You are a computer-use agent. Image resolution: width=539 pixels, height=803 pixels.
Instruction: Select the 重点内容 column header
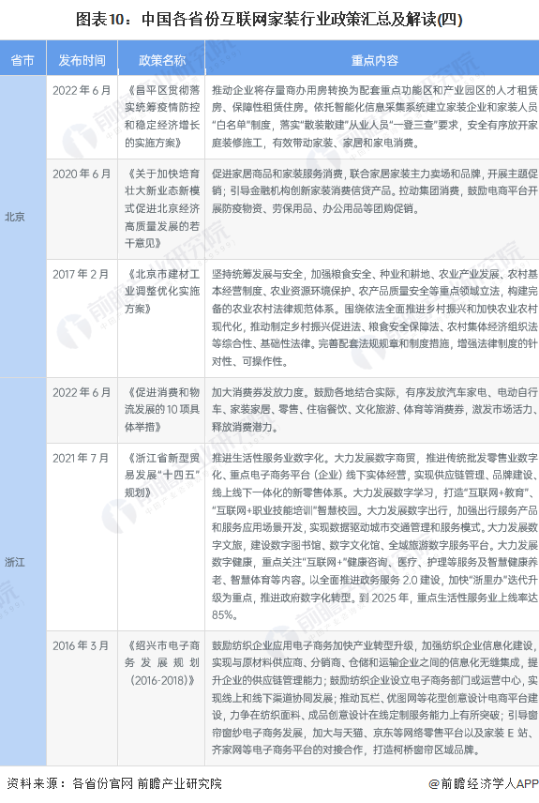(375, 60)
